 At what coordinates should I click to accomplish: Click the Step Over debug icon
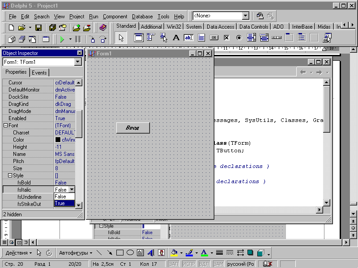pos(103,39)
